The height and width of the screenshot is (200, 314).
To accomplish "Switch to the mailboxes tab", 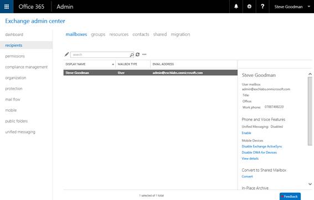I will point(76,34).
